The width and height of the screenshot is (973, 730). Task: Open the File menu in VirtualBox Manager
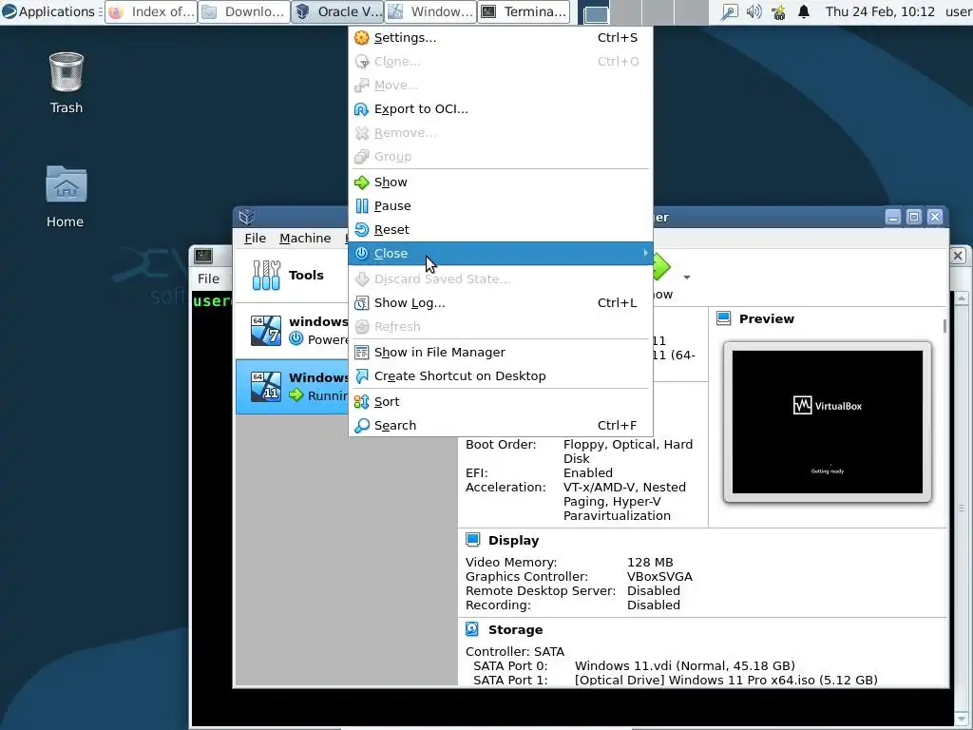click(x=255, y=239)
